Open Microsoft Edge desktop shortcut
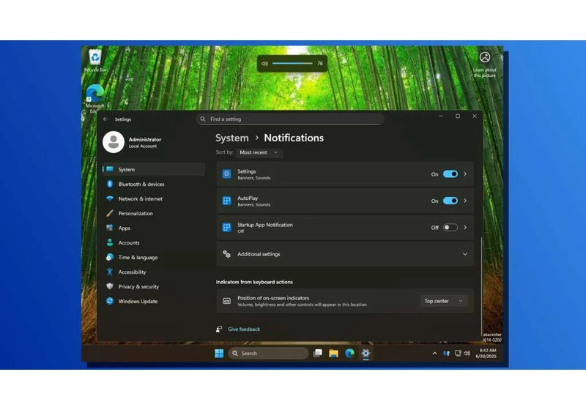 click(95, 98)
